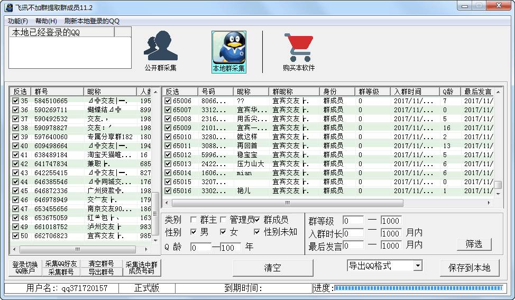Click the group list 昵称 column header

coord(110,92)
